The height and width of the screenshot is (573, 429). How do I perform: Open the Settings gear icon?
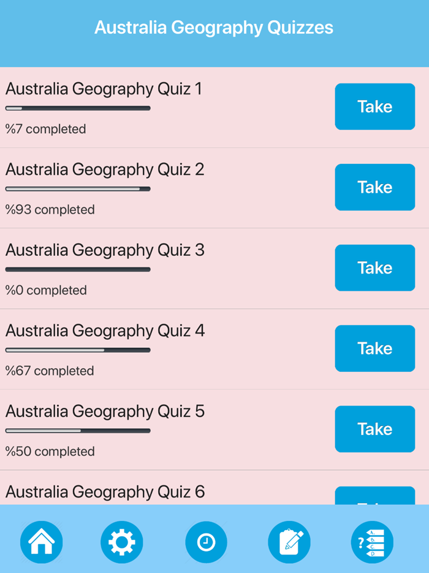[122, 542]
